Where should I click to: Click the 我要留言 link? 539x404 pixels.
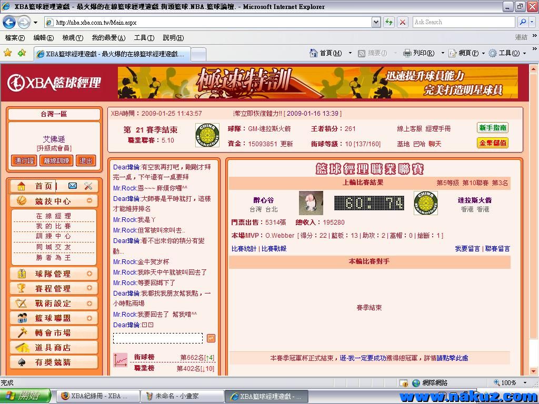coord(467,249)
